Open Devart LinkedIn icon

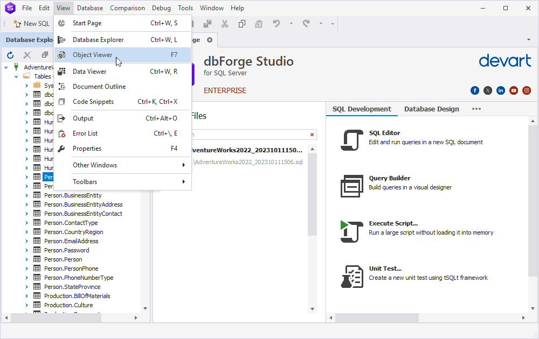(x=501, y=90)
